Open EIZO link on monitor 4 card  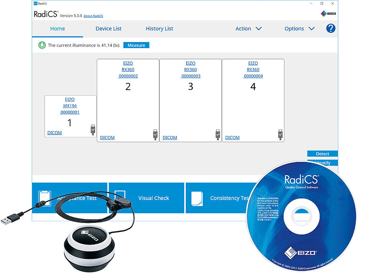pyautogui.click(x=253, y=63)
